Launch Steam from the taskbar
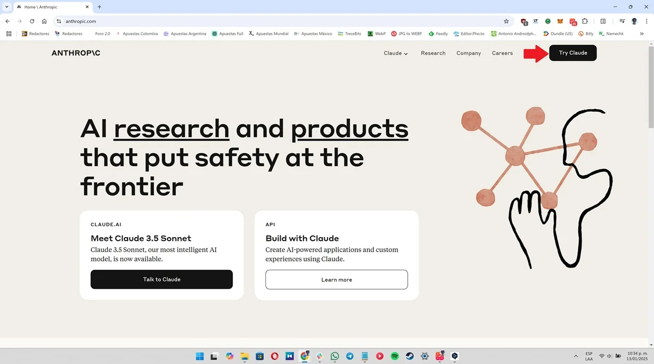Viewport: 654px width, 364px height. [409, 356]
